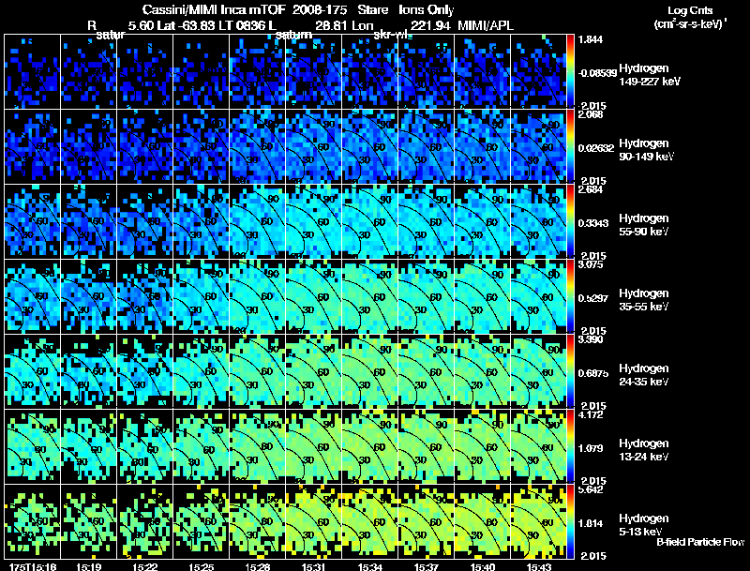Click the color bar beside Hydrogen 90-149 keV
Image resolution: width=750 pixels, height=571 pixels.
point(570,146)
